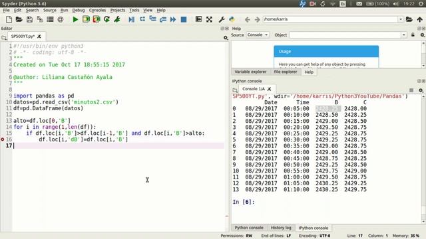Toggle the Help pane lock icon
Screen dimensions: 426x239
point(413,35)
